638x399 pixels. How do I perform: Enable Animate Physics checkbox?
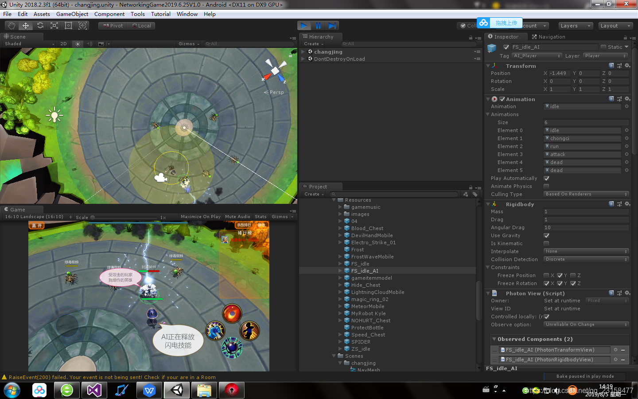click(x=546, y=186)
